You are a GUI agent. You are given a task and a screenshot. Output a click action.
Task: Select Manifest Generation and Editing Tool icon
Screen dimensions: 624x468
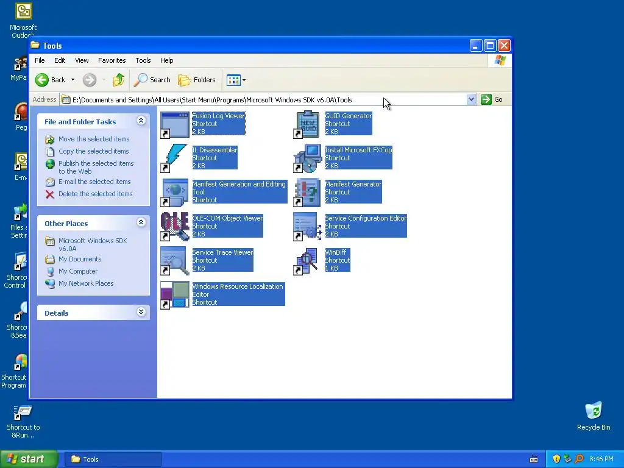click(175, 193)
